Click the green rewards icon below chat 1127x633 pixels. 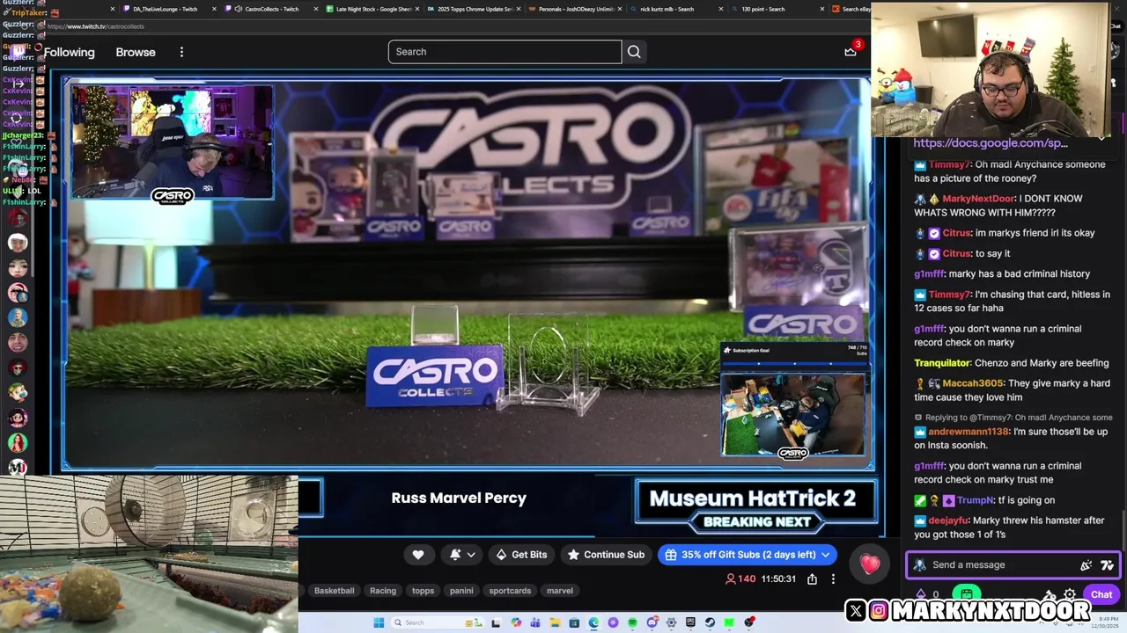[967, 594]
